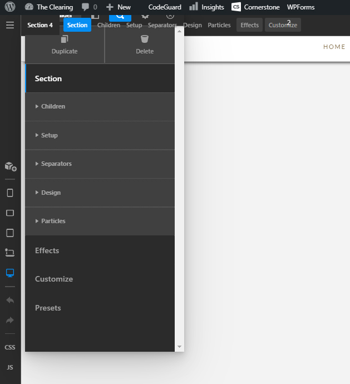350x384 pixels.
Task: Click the undo arrow icon
Action: (10, 300)
